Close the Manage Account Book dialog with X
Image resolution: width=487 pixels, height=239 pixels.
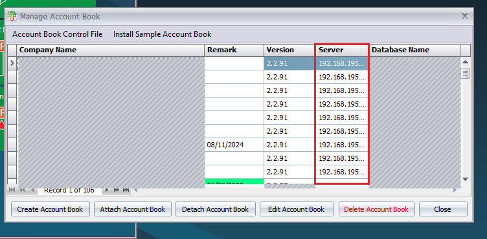464,16
